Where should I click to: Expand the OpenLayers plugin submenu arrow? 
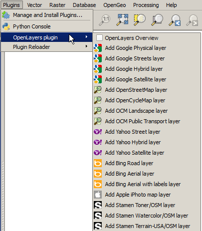point(86,37)
